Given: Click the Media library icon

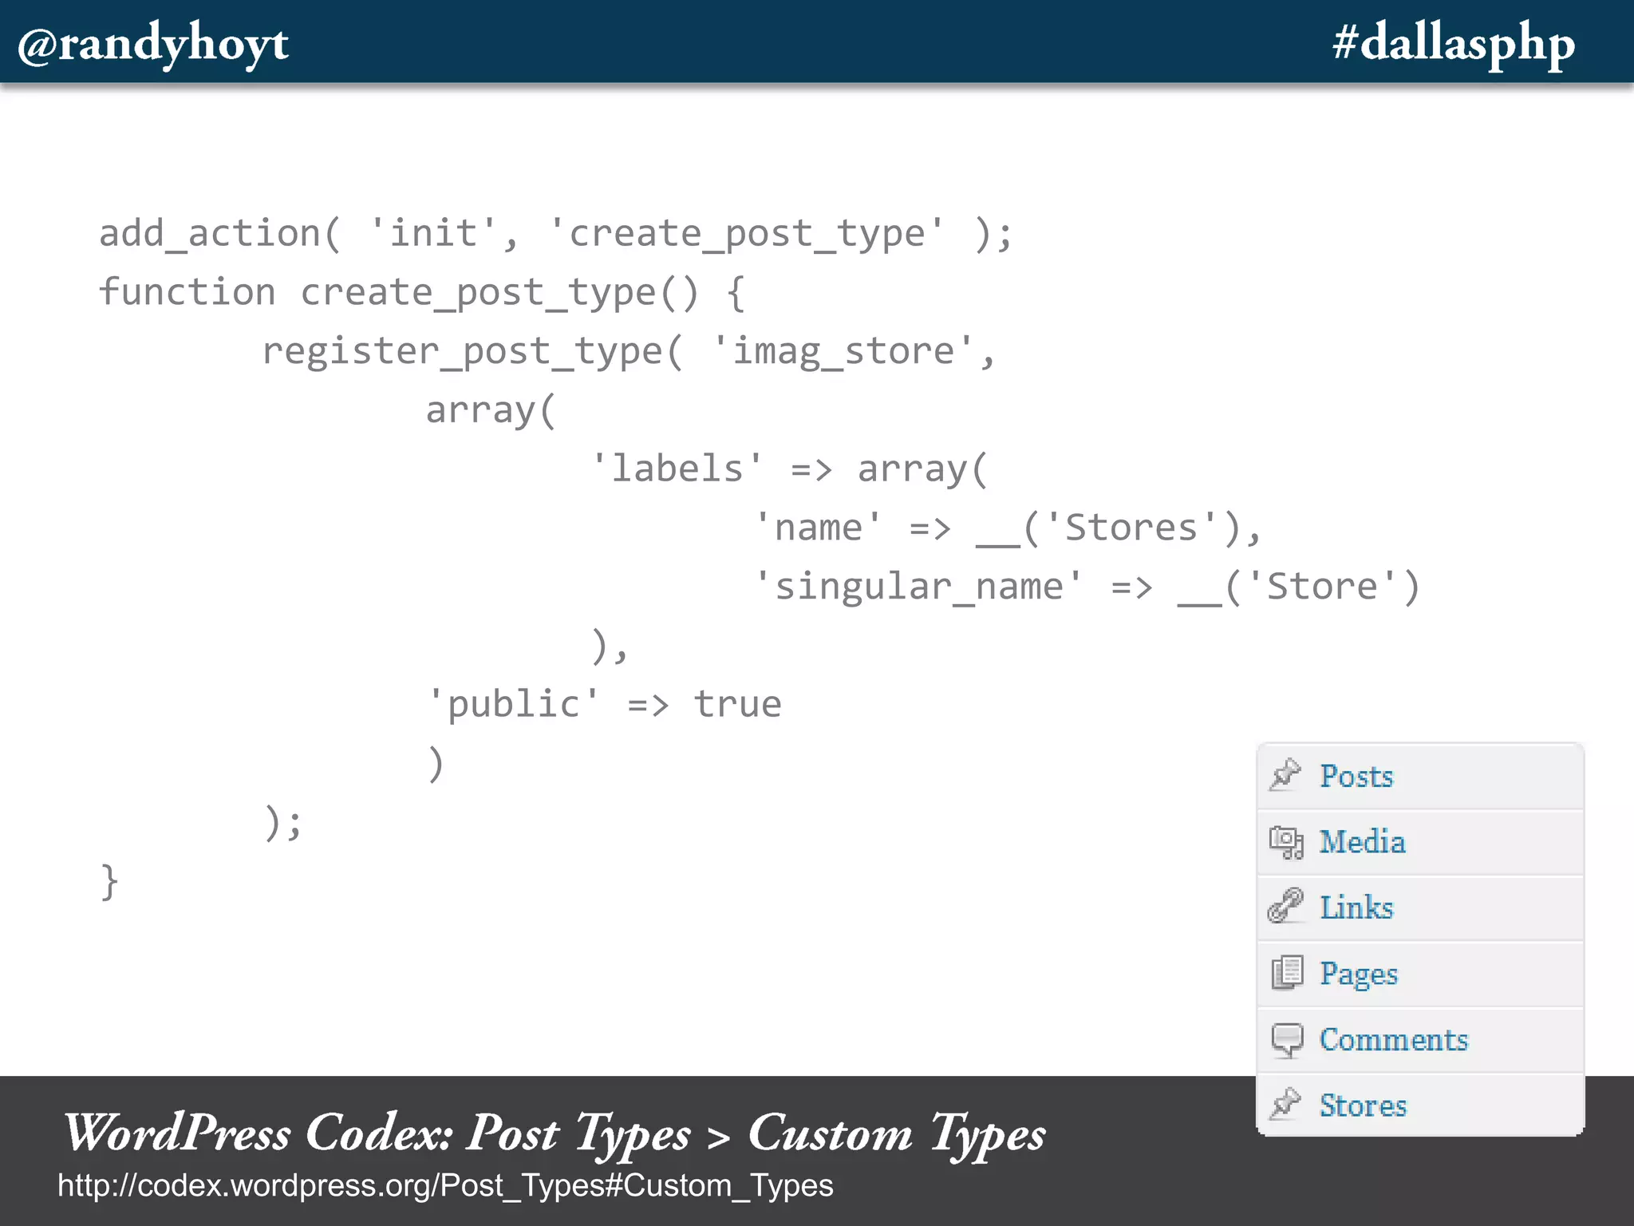Looking at the screenshot, I should [1285, 841].
